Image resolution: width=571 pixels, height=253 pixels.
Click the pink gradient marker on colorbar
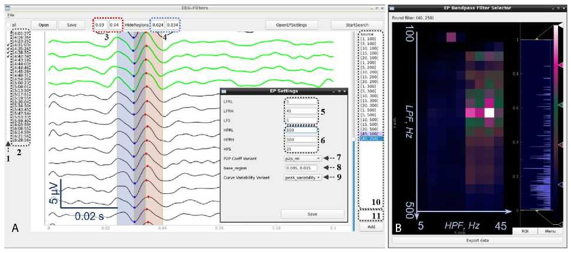point(561,64)
